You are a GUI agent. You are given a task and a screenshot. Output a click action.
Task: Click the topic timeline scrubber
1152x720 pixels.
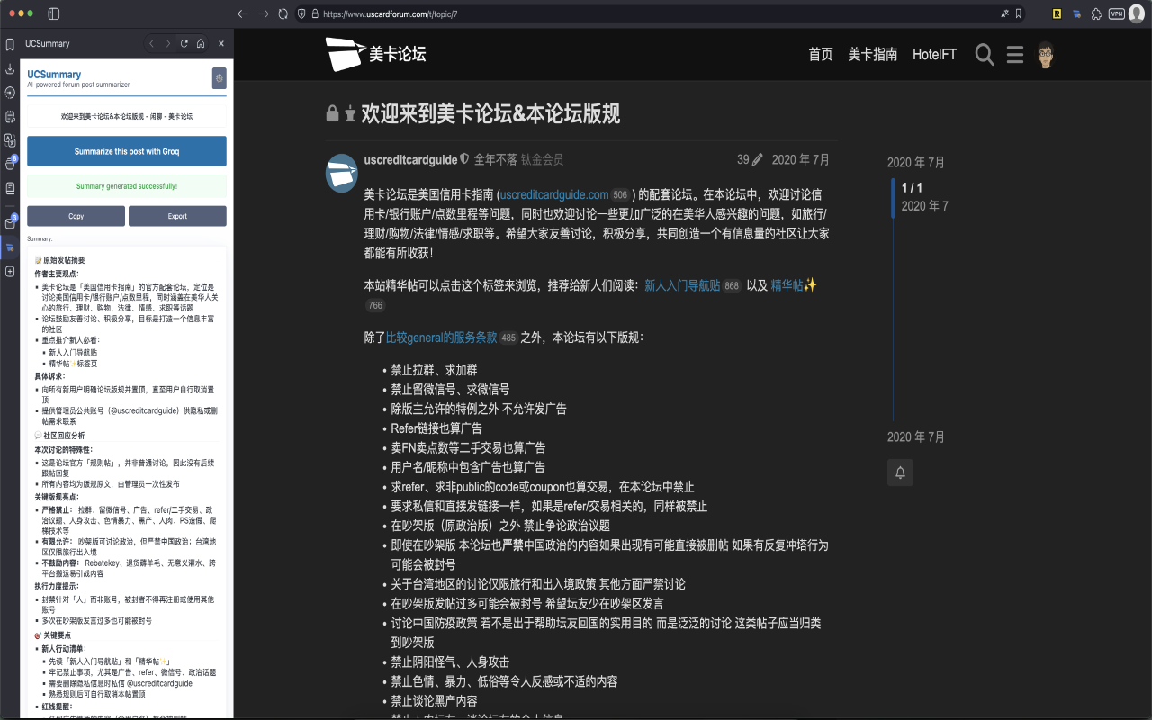(893, 198)
